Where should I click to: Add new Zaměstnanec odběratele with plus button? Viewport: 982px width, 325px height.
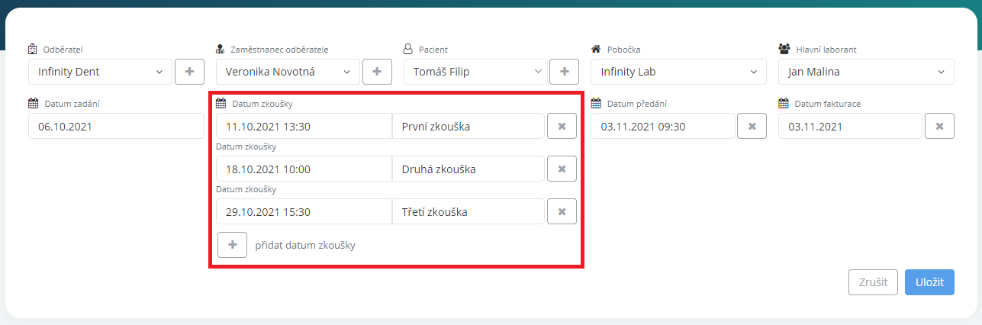pyautogui.click(x=377, y=72)
